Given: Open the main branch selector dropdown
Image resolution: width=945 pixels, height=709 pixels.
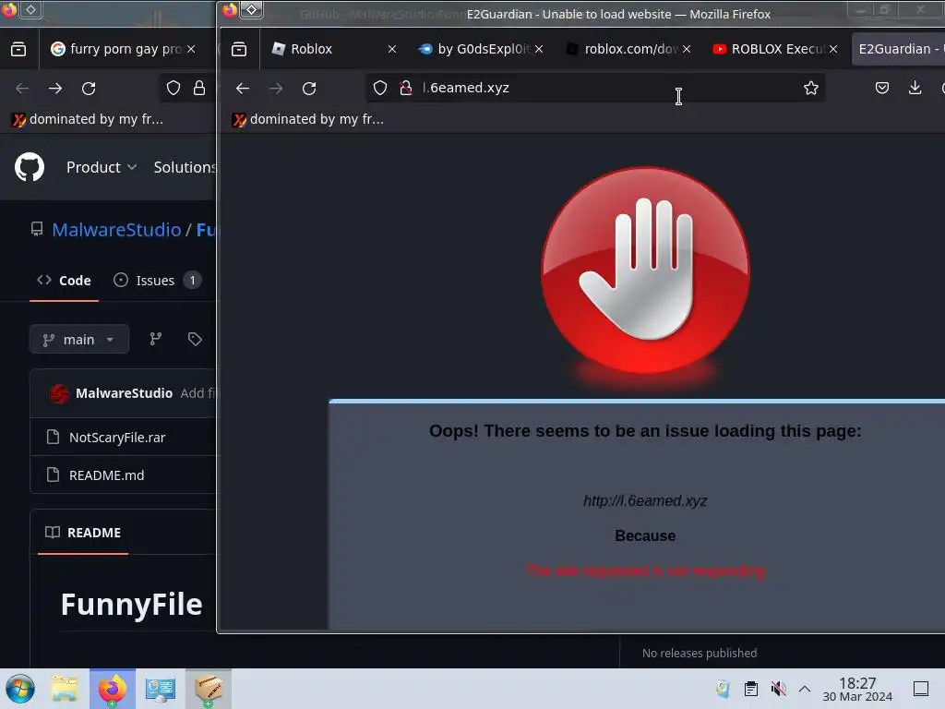Looking at the screenshot, I should pyautogui.click(x=79, y=339).
